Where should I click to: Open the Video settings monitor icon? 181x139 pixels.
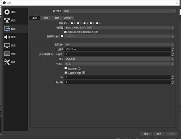pyautogui.click(x=7, y=46)
